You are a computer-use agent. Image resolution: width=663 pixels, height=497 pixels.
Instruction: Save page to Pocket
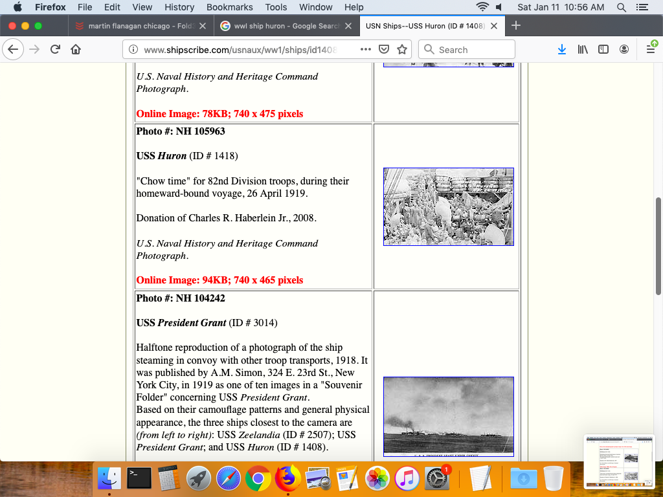coord(384,50)
